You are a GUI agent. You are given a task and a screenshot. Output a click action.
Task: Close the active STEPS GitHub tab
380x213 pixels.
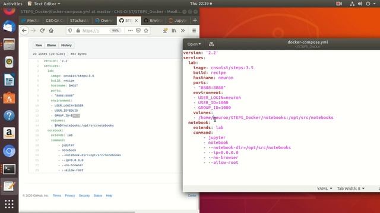(x=136, y=21)
